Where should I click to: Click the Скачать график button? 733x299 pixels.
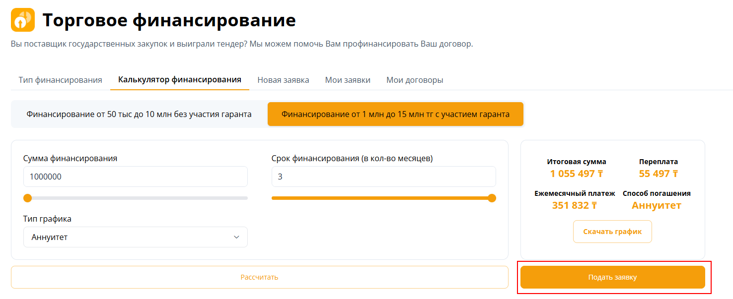click(612, 232)
